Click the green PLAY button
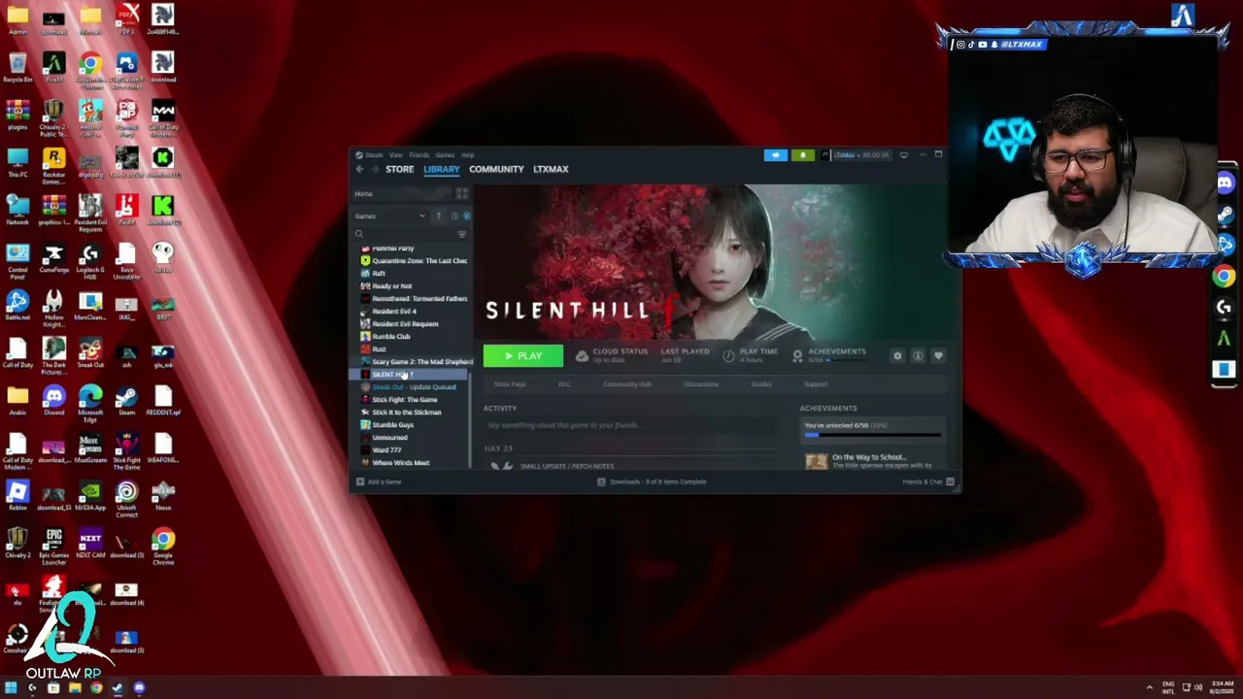Viewport: 1243px width, 699px height. point(522,356)
